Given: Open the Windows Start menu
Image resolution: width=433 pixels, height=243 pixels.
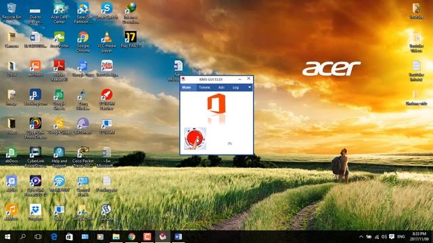Looking at the screenshot, I should click(7, 237).
